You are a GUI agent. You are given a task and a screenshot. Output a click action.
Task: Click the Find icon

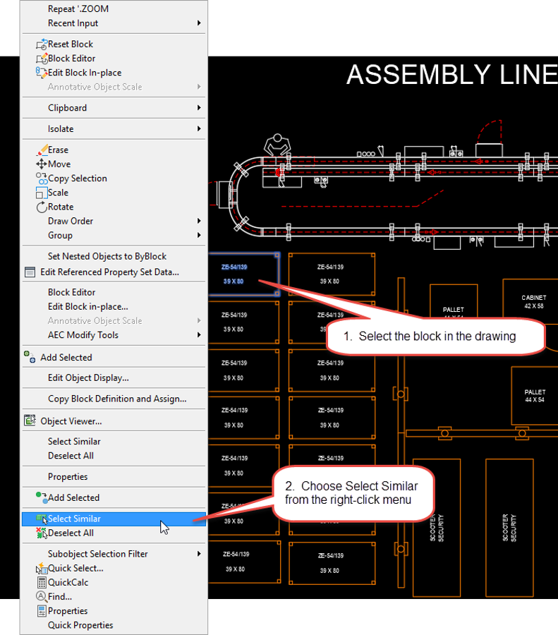[x=42, y=596]
